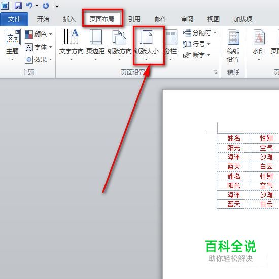
Task: Click the 纸张大小 paper size icon
Action: click(x=146, y=37)
